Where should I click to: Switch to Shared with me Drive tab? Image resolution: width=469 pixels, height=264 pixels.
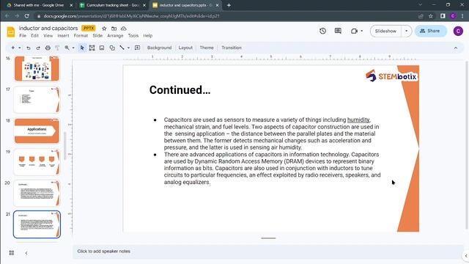pos(39,5)
